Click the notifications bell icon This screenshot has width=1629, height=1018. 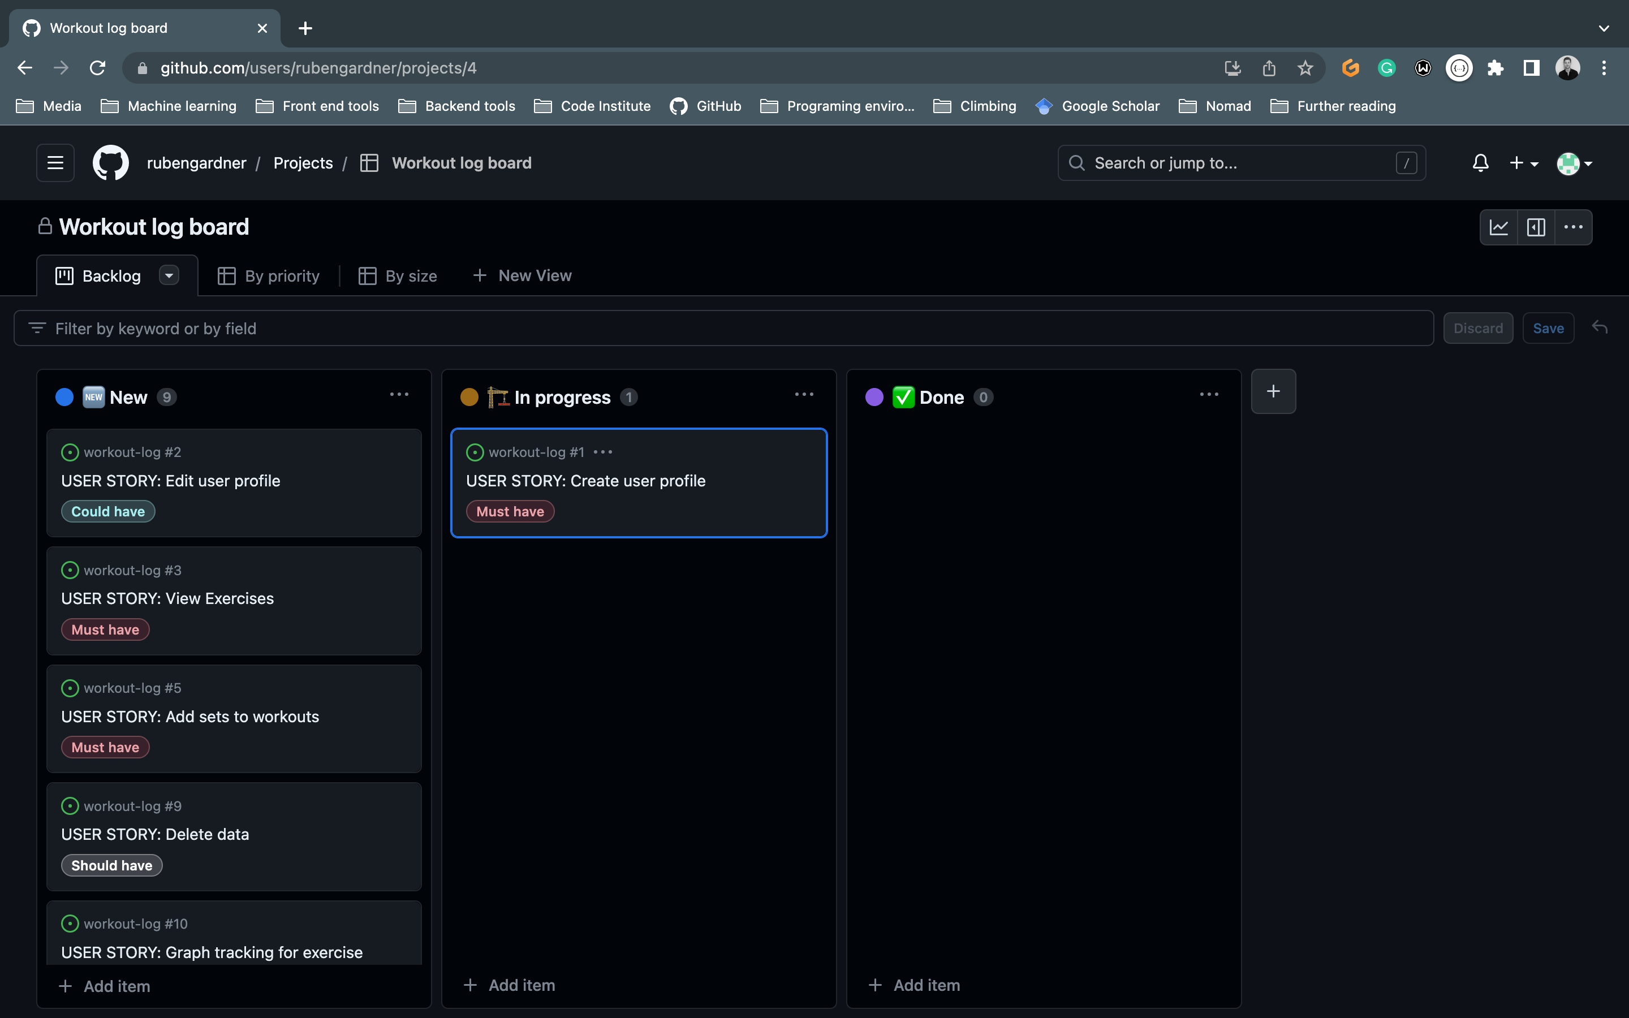pyautogui.click(x=1480, y=163)
